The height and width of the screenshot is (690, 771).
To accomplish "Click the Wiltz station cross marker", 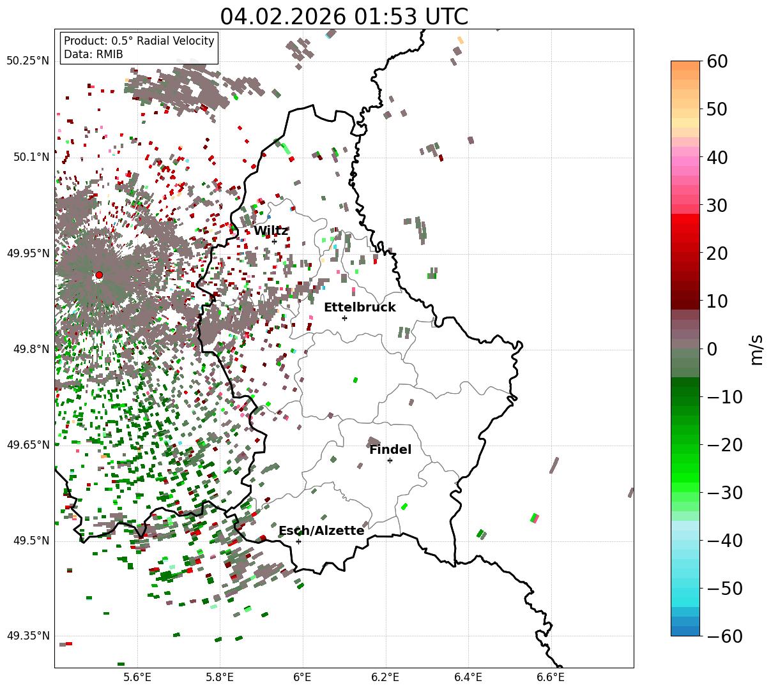I will pyautogui.click(x=275, y=241).
